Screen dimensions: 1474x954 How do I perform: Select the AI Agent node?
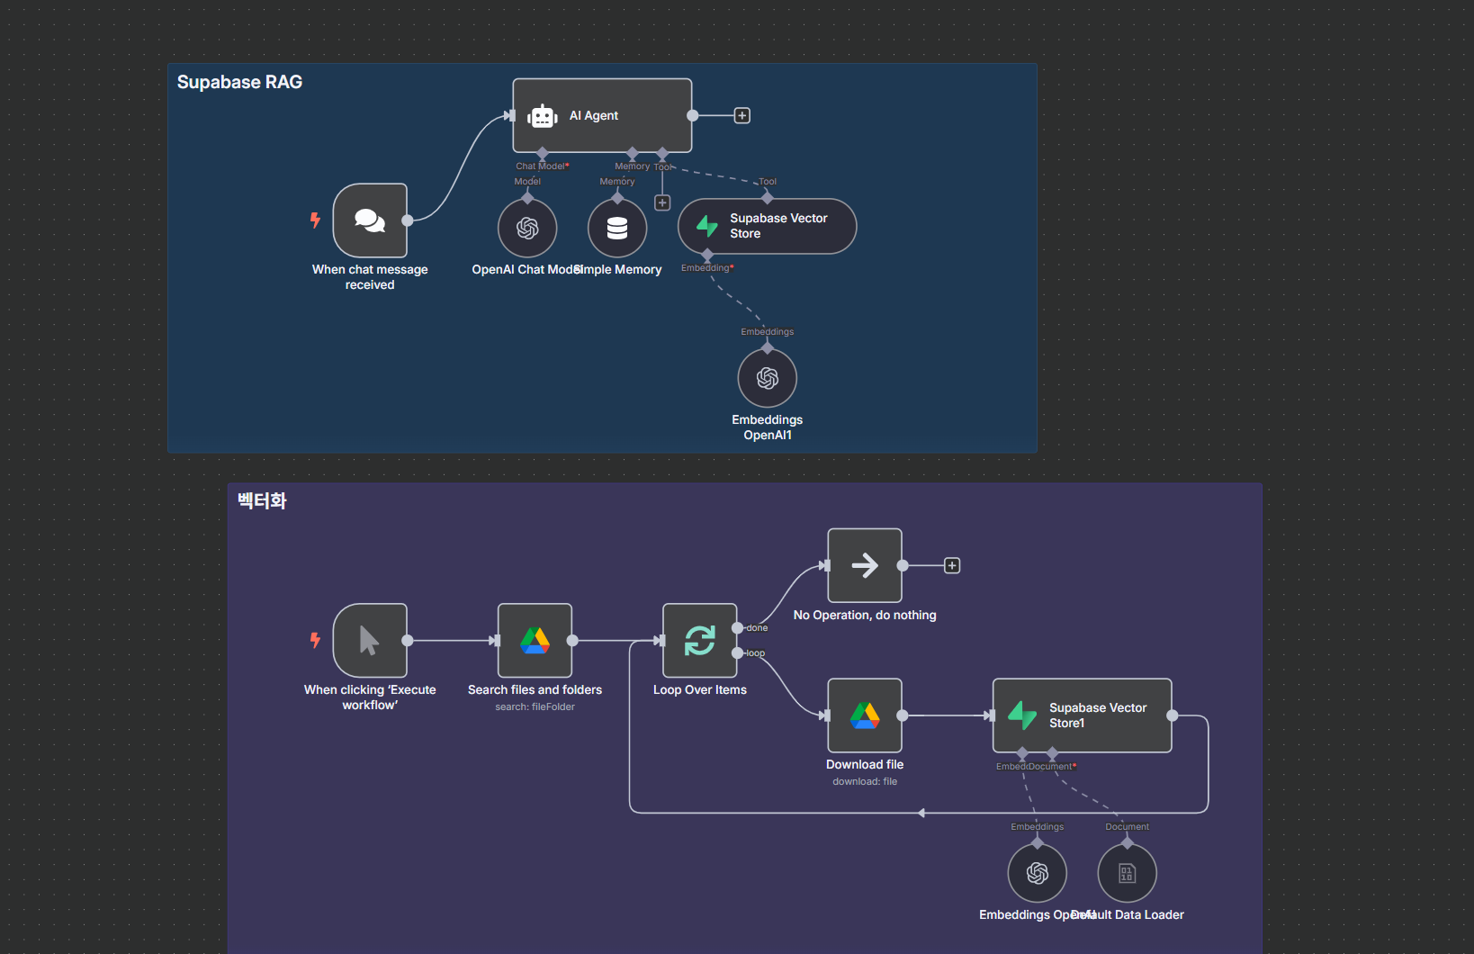click(x=601, y=116)
